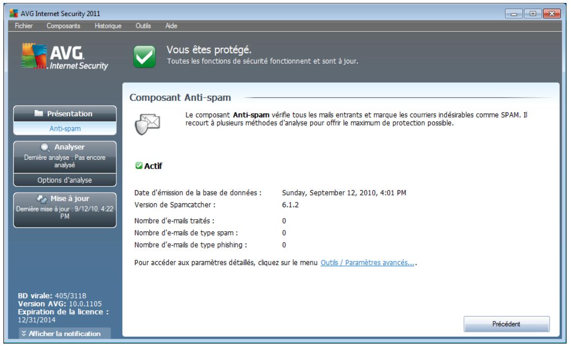Image resolution: width=569 pixels, height=345 pixels.
Task: Open the Aide menu
Action: [171, 26]
